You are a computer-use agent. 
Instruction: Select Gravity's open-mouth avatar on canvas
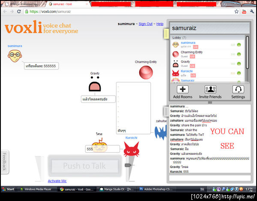pyautogui.click(x=95, y=84)
